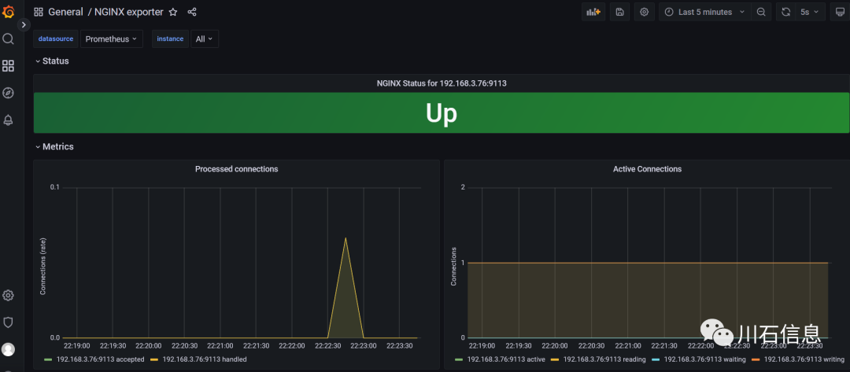Open the Prometheus datasource dropdown

(111, 39)
